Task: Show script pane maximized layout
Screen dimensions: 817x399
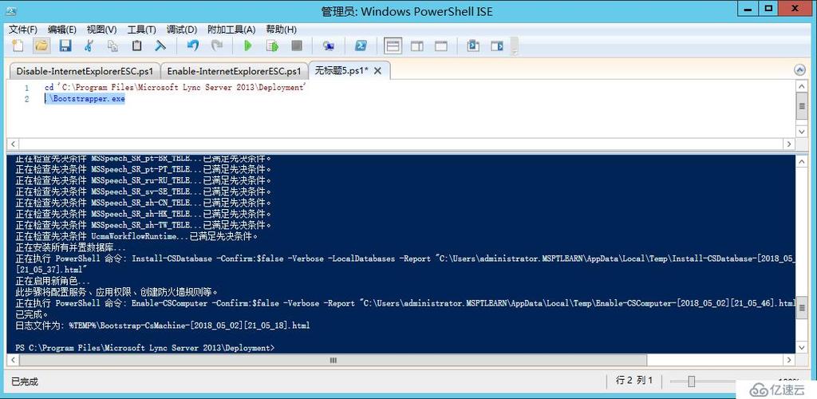Action: click(x=440, y=45)
